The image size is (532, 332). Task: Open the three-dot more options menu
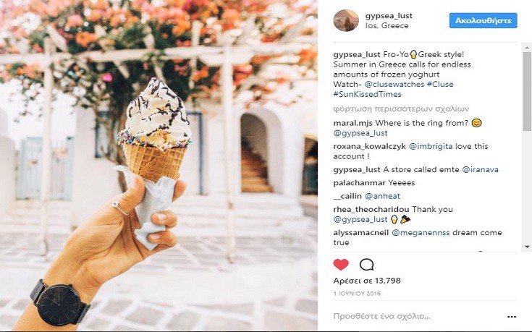511,317
